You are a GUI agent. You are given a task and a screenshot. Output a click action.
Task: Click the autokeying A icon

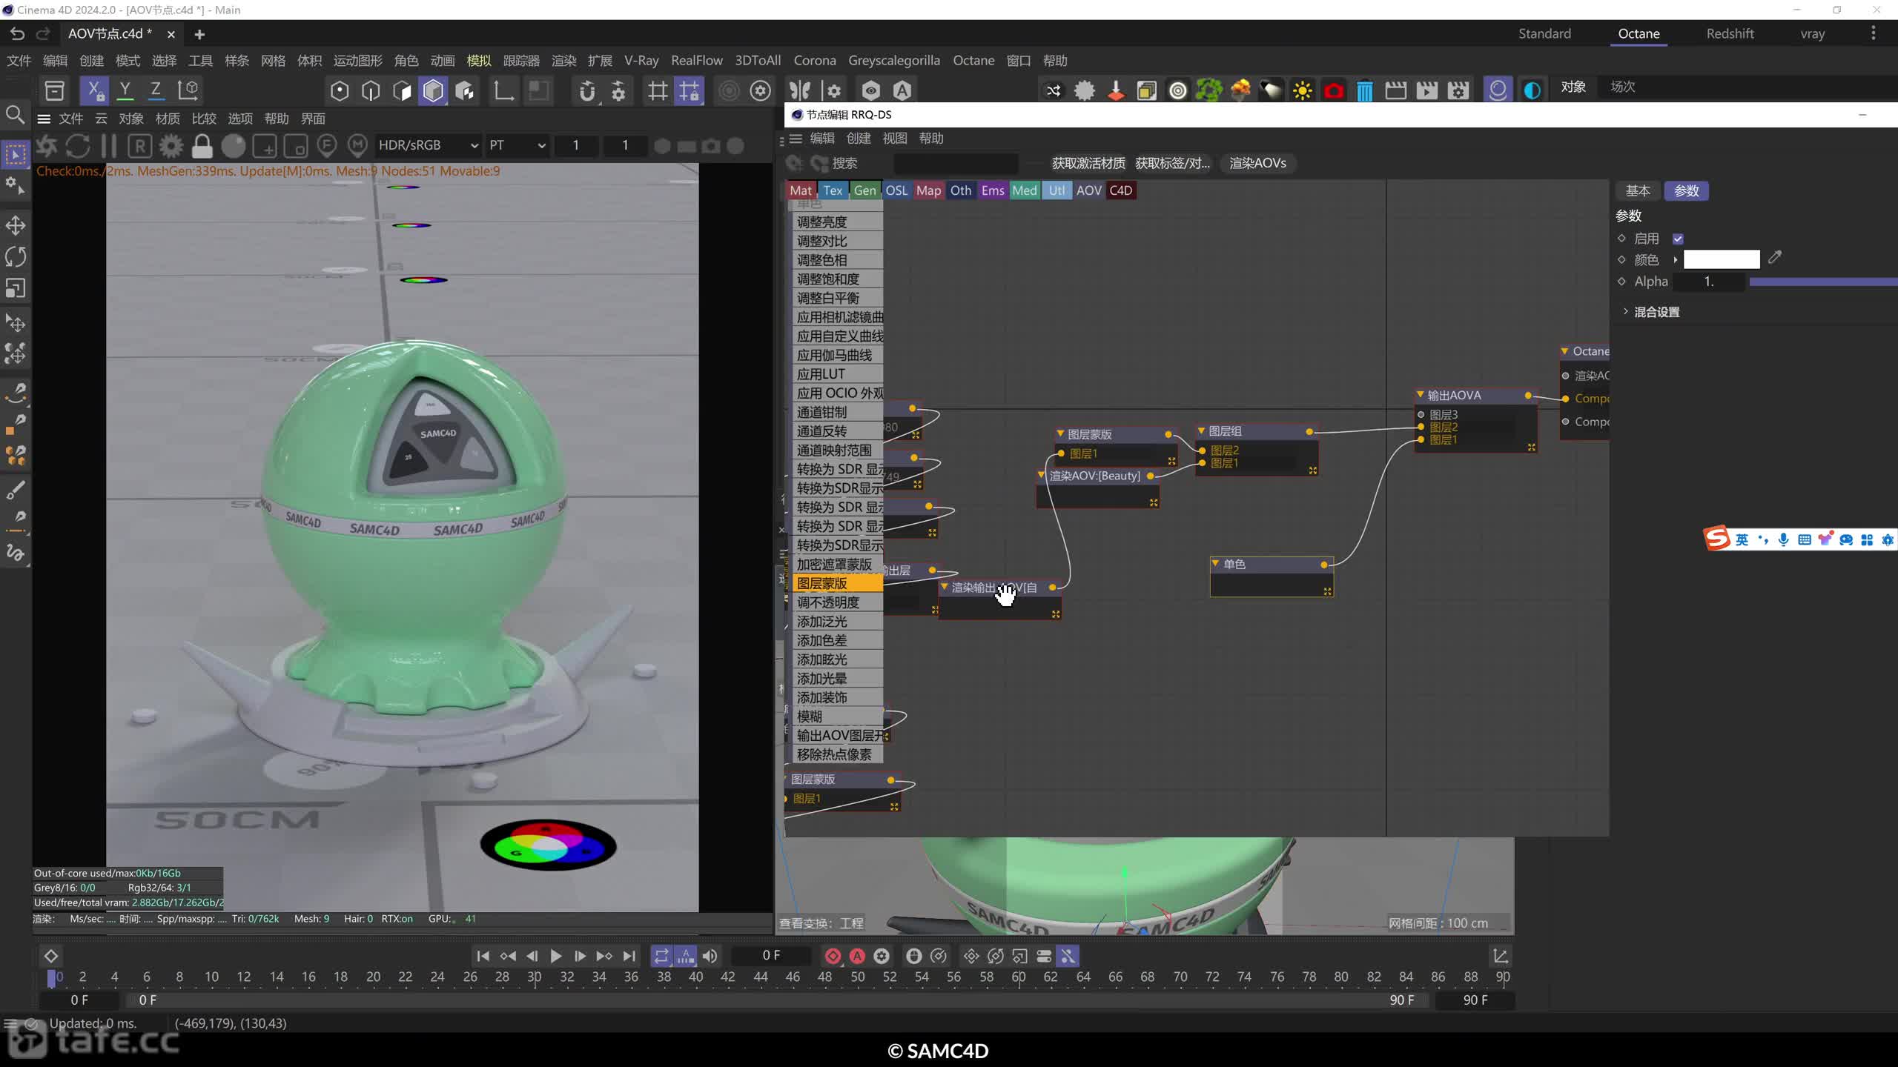[857, 956]
